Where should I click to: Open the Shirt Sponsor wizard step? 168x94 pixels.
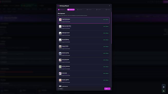(71, 10)
